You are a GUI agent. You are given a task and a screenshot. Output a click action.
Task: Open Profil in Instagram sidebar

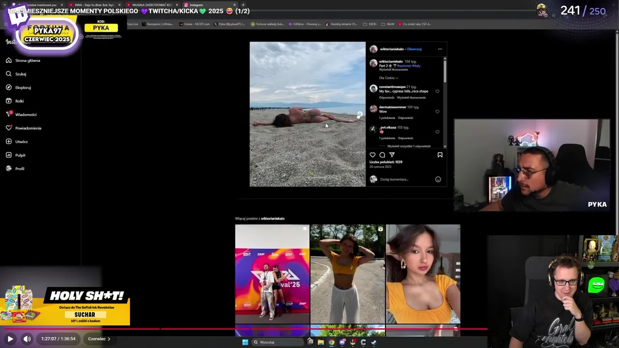(15, 169)
